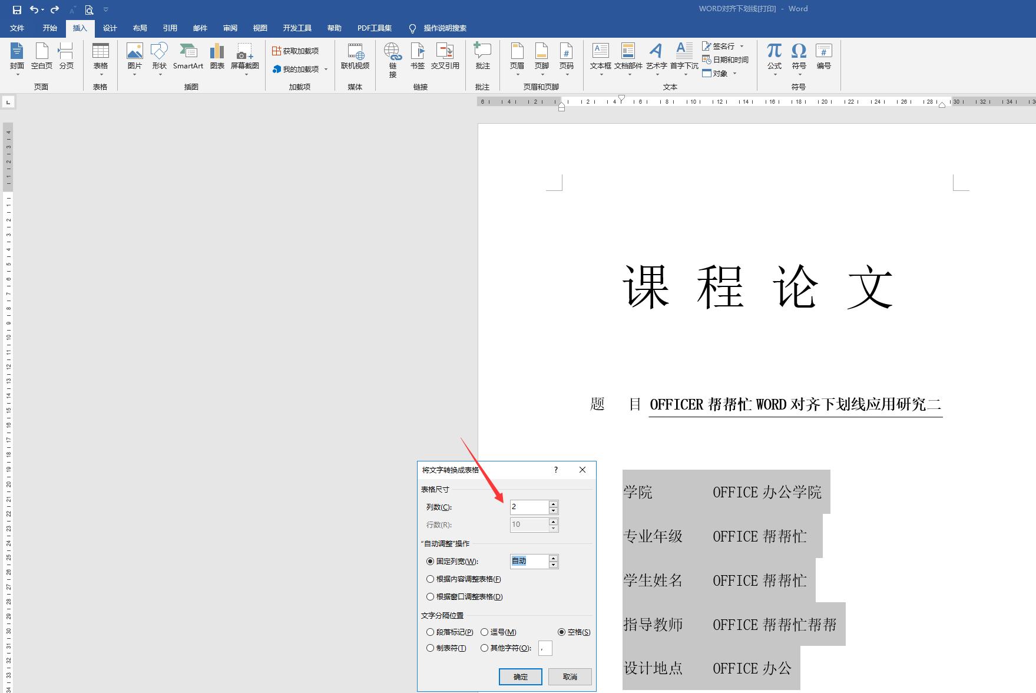Open the Header (页眉) menu
The width and height of the screenshot is (1036, 693).
(517, 59)
